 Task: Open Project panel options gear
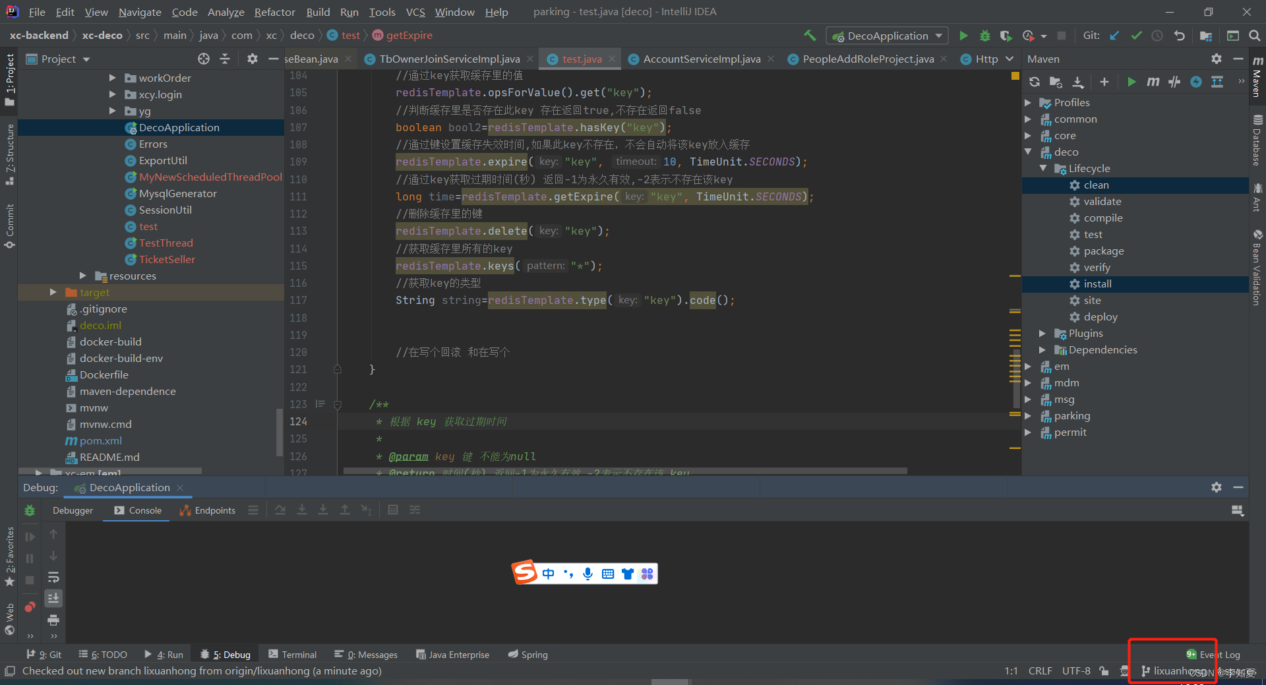pyautogui.click(x=252, y=59)
